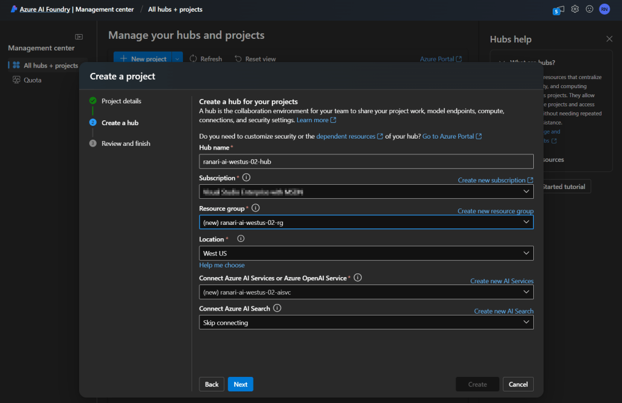622x403 pixels.
Task: Collapse the Management center sidebar
Action: click(x=78, y=37)
